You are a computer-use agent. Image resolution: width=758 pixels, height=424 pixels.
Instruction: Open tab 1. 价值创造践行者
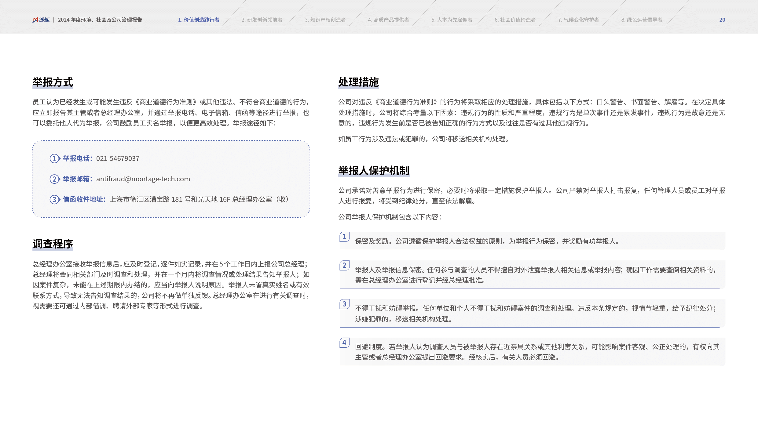point(199,20)
